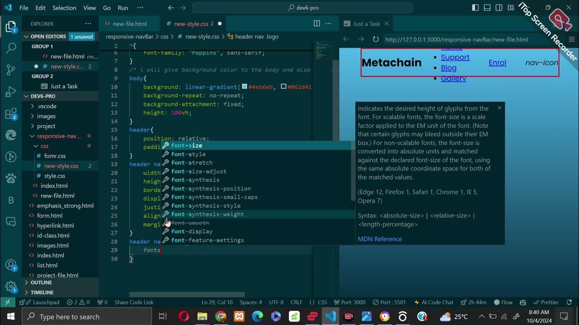Screen dimensions: 579x325
Task: Click the Prettier status bar item
Action: point(546,302)
